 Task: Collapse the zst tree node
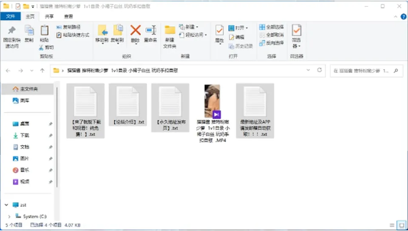click(6, 205)
